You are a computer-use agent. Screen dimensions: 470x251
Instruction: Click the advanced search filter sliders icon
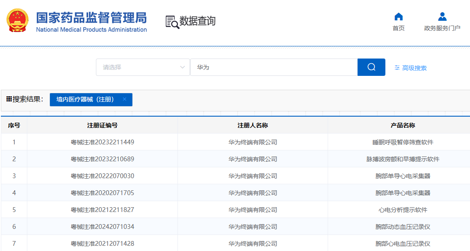click(x=397, y=68)
